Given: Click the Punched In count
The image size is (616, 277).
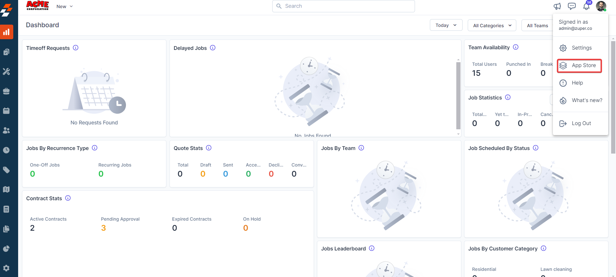Looking at the screenshot, I should tap(509, 73).
